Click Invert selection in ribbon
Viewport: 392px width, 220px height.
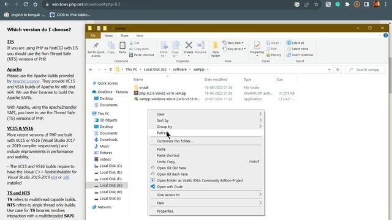300,55
